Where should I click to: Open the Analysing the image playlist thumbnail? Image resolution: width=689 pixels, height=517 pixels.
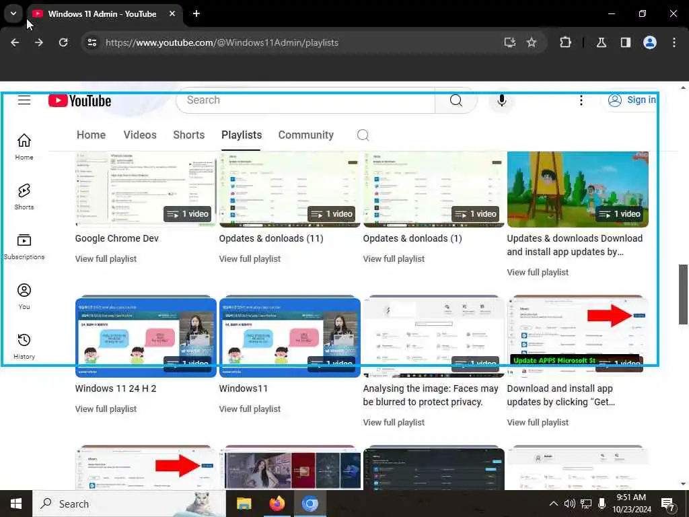[434, 337]
